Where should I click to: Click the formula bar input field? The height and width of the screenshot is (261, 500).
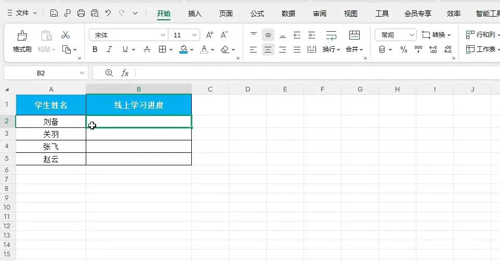317,73
